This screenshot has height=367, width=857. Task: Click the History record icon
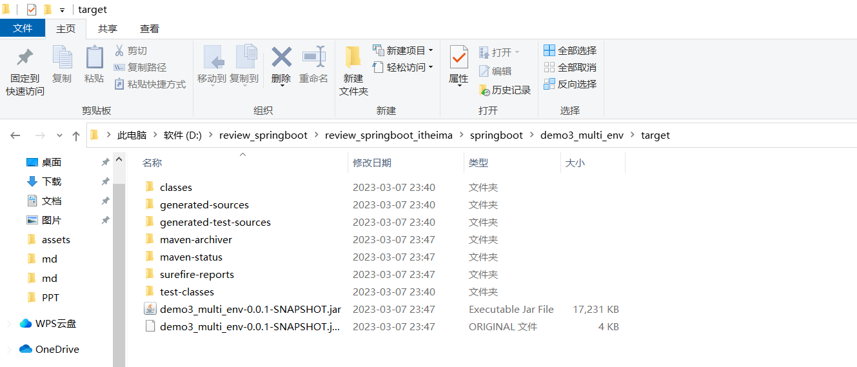(x=504, y=90)
